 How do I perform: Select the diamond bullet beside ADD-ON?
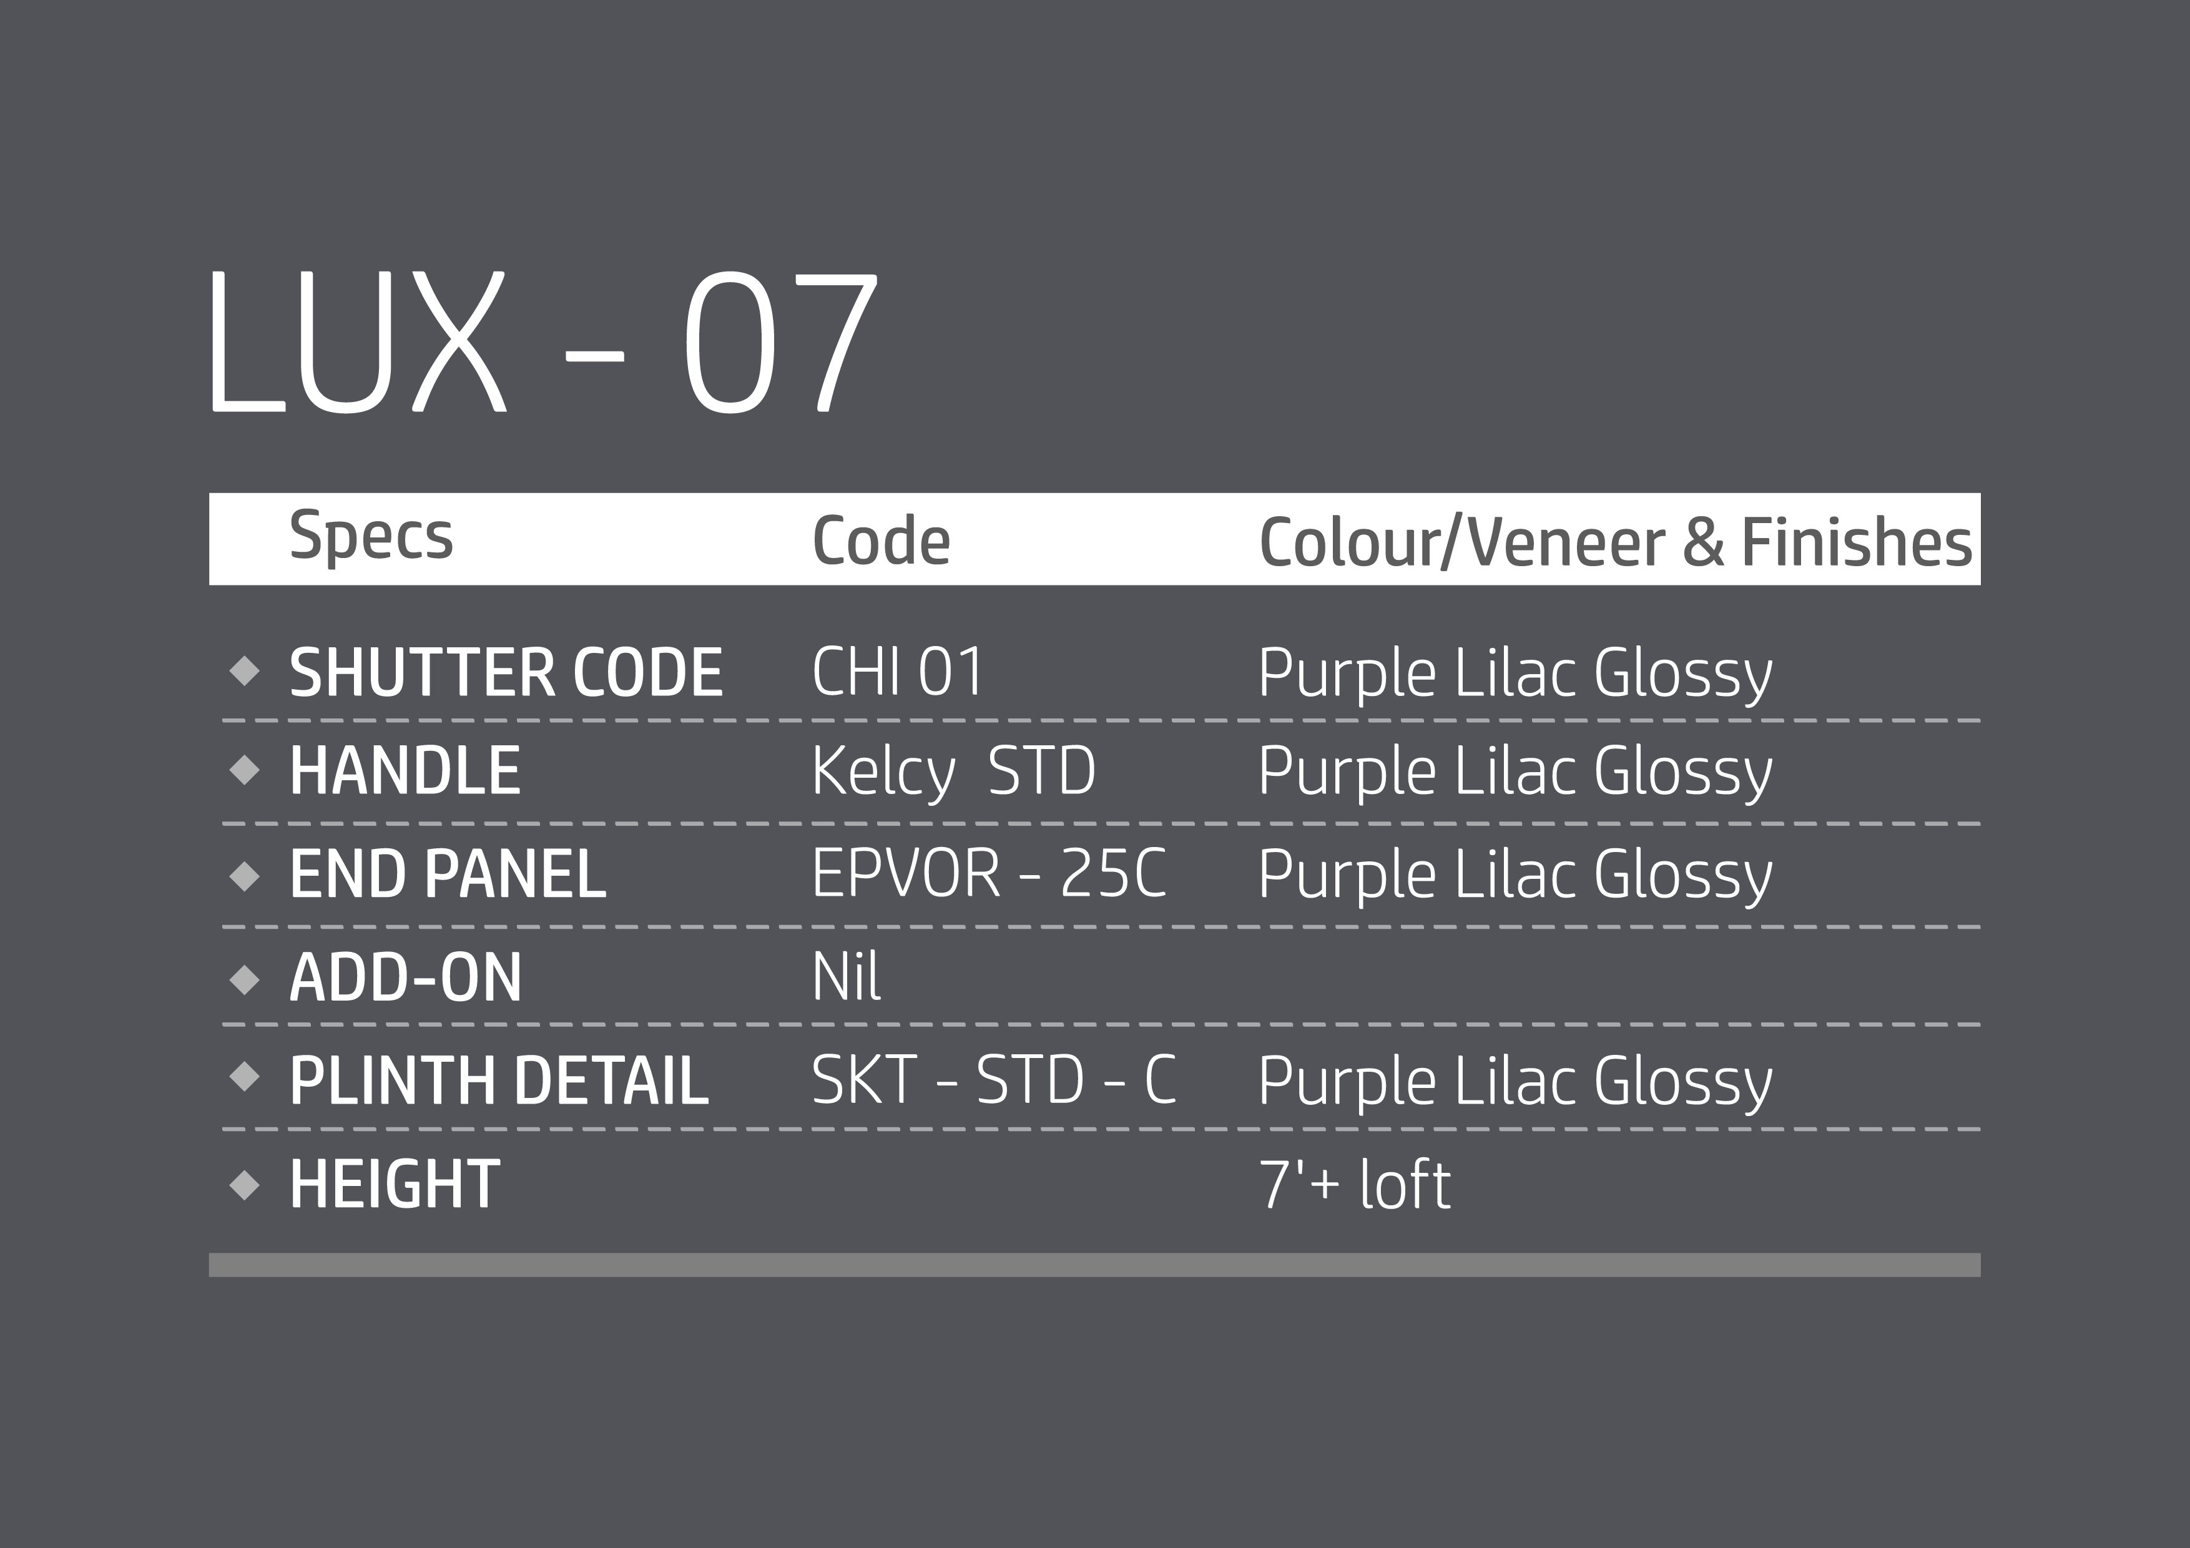[x=245, y=979]
